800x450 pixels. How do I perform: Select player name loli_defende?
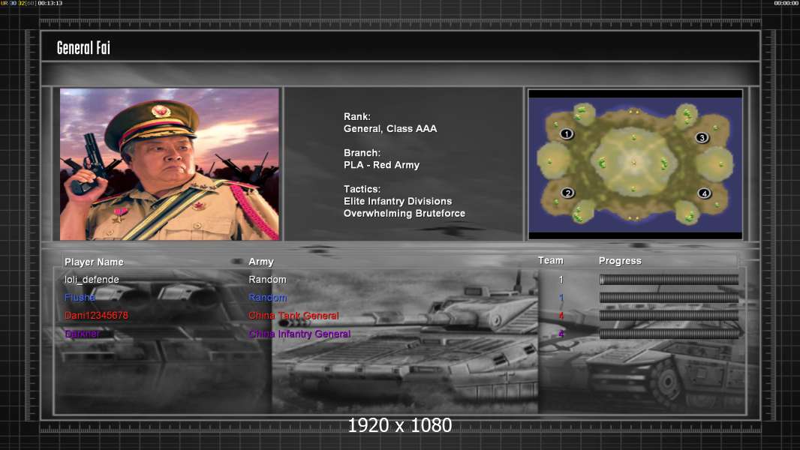point(92,279)
